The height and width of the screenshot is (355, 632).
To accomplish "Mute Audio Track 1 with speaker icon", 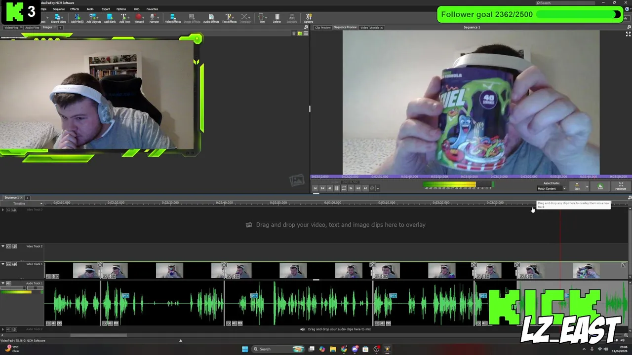I will (8, 284).
